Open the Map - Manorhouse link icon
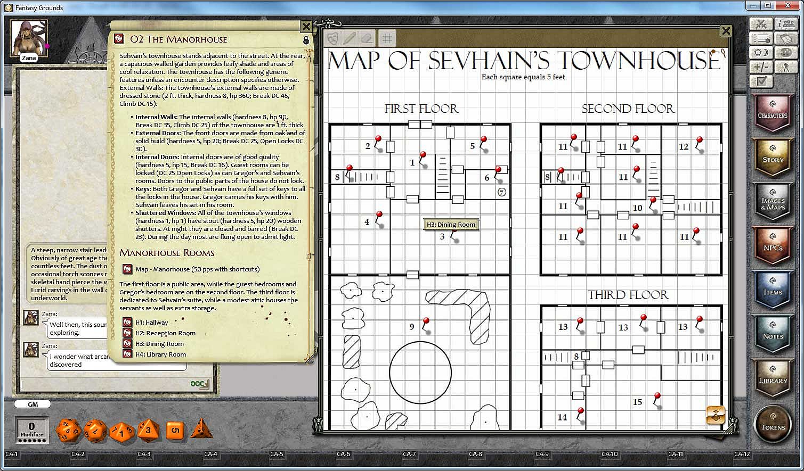The height and width of the screenshot is (471, 804). point(127,269)
